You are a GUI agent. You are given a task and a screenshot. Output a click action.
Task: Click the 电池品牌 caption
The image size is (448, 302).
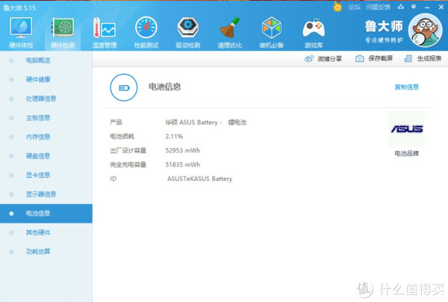407,153
